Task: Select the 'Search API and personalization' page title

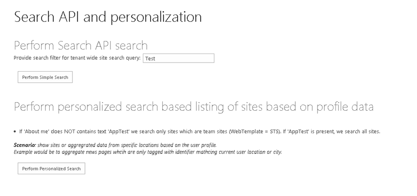Action: point(108,17)
